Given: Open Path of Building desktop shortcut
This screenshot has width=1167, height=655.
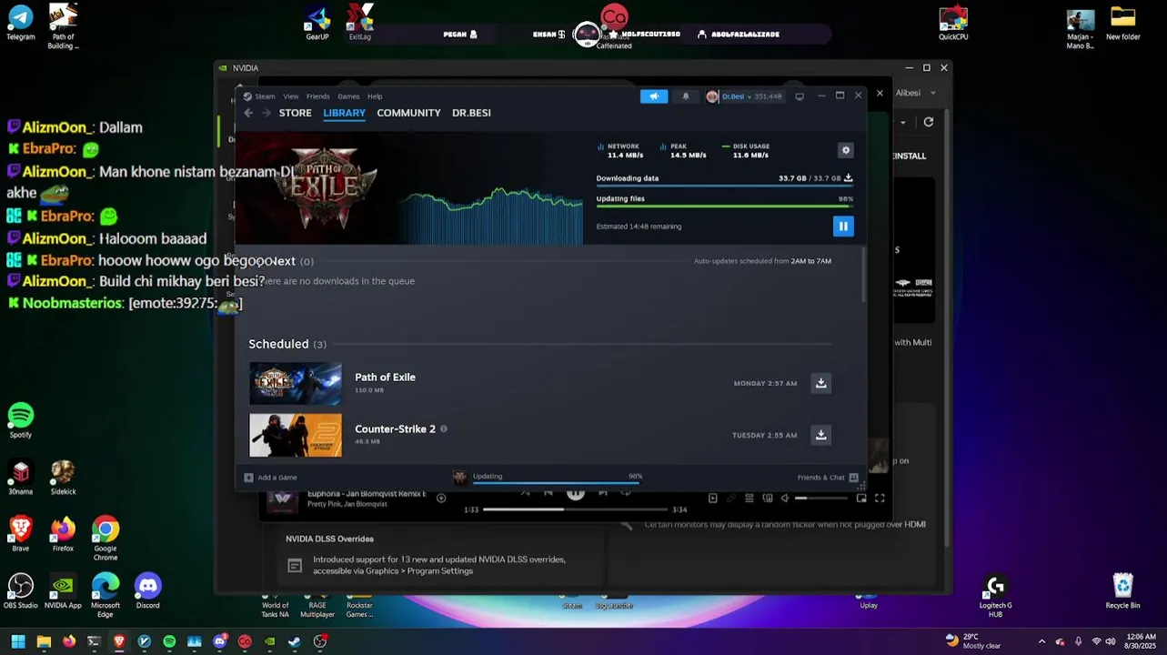Looking at the screenshot, I should (x=63, y=26).
